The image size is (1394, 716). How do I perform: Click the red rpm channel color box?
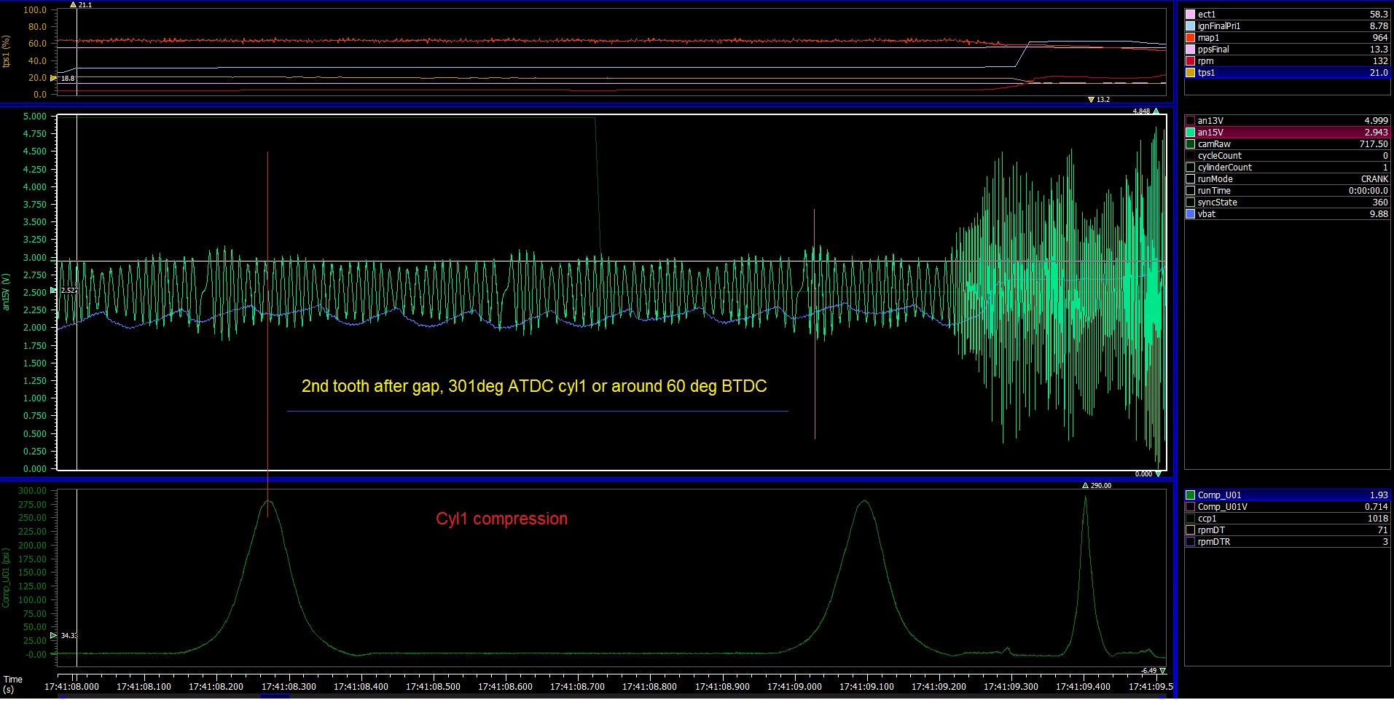(x=1190, y=61)
